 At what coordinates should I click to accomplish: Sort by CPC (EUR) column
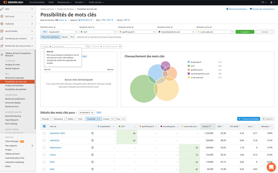[x=235, y=127]
